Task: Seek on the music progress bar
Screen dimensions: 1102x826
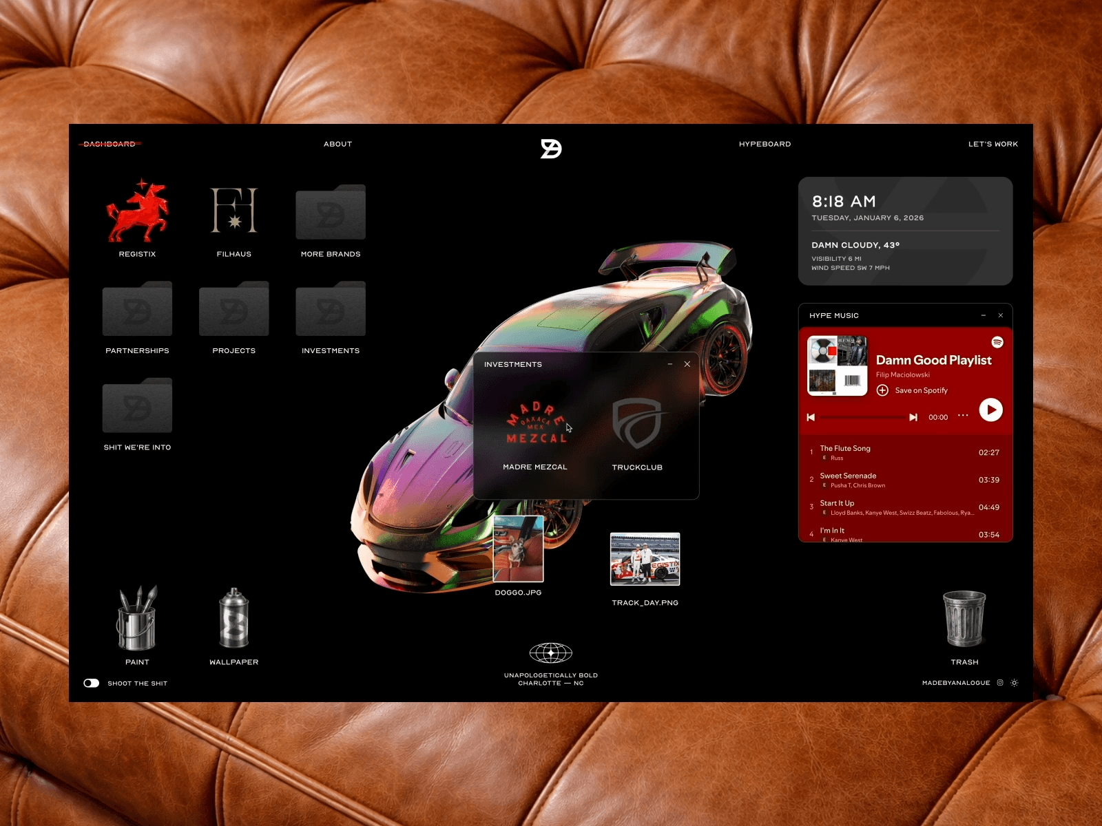Action: coord(862,417)
